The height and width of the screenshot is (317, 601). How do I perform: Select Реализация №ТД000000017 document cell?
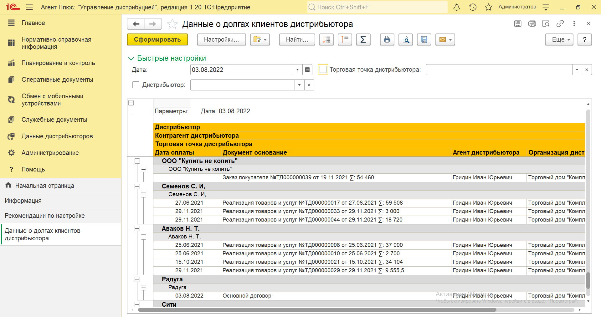[x=336, y=203]
